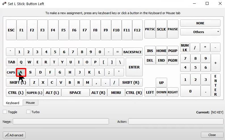Select the numpad 5 key
Screen dimensions: 225x140
coord(195,67)
